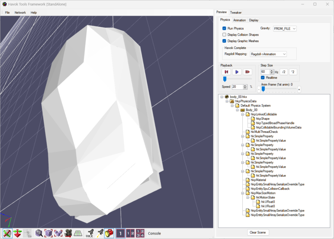Switch to the Tweaker tab
Screen dimensions: 334x239
point(236,12)
